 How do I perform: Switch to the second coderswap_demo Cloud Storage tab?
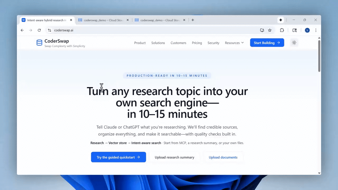[x=160, y=20]
